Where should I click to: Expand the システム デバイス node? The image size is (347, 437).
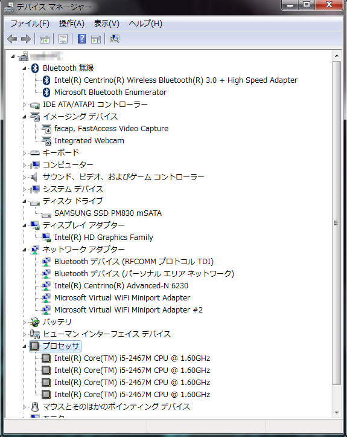[24, 189]
